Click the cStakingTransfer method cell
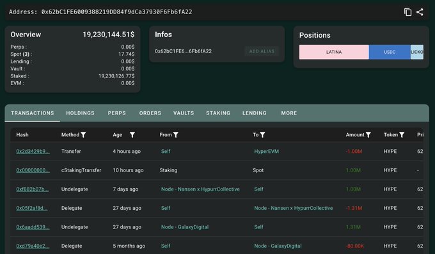This screenshot has height=254, width=435. [81, 170]
